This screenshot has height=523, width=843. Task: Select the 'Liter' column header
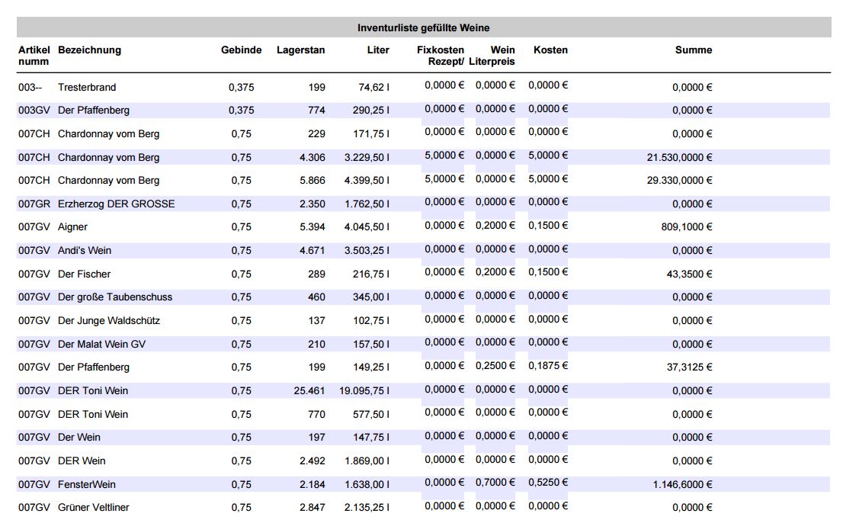[378, 50]
